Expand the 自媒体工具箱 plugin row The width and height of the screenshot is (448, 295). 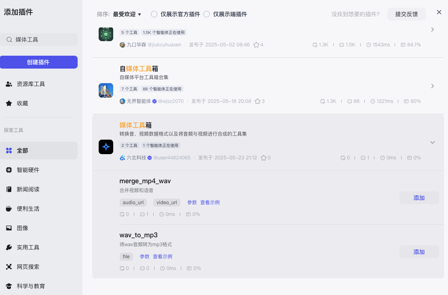click(x=433, y=86)
